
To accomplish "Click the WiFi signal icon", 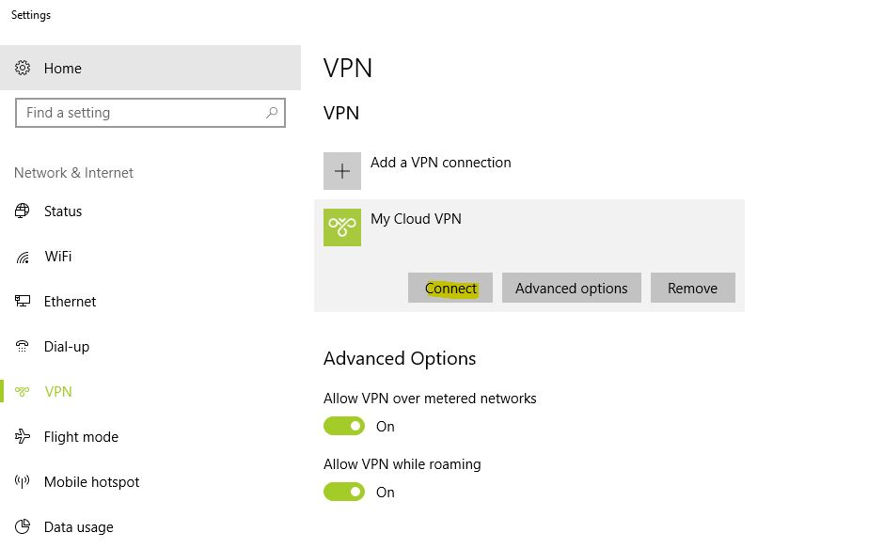I will pyautogui.click(x=23, y=258).
